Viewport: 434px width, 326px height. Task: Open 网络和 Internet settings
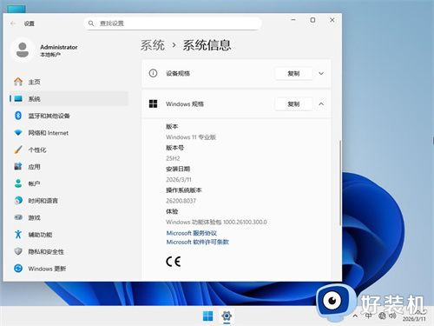click(69, 133)
